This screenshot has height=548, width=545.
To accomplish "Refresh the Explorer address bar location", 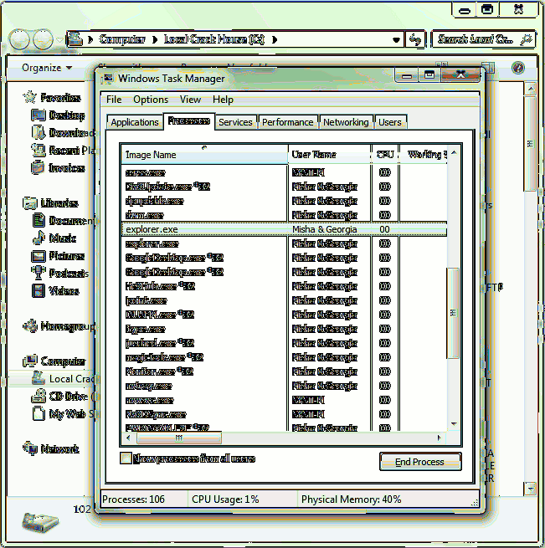I will click(x=415, y=39).
